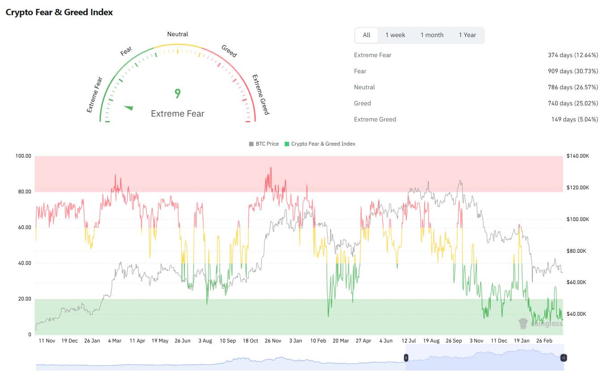Click the Extreme Fear 374 days row
The image size is (603, 380).
click(476, 55)
